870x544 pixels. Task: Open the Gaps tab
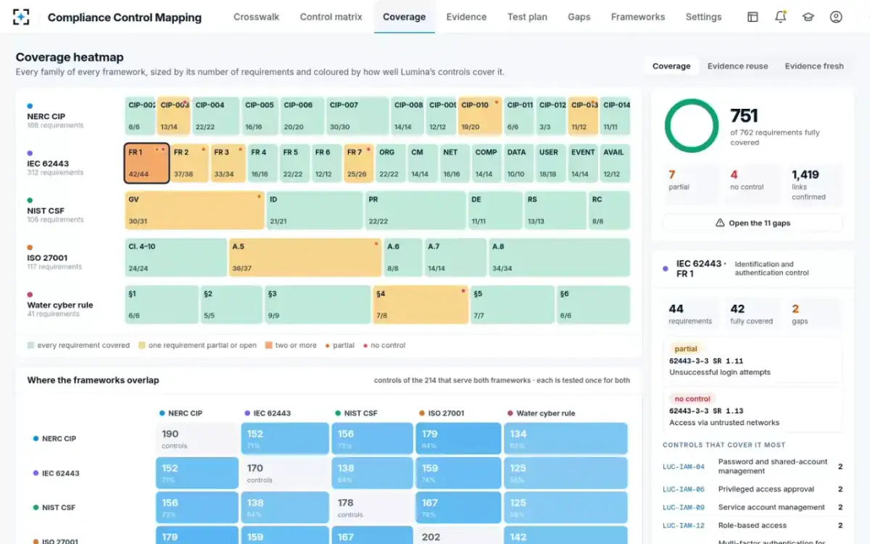click(x=579, y=17)
